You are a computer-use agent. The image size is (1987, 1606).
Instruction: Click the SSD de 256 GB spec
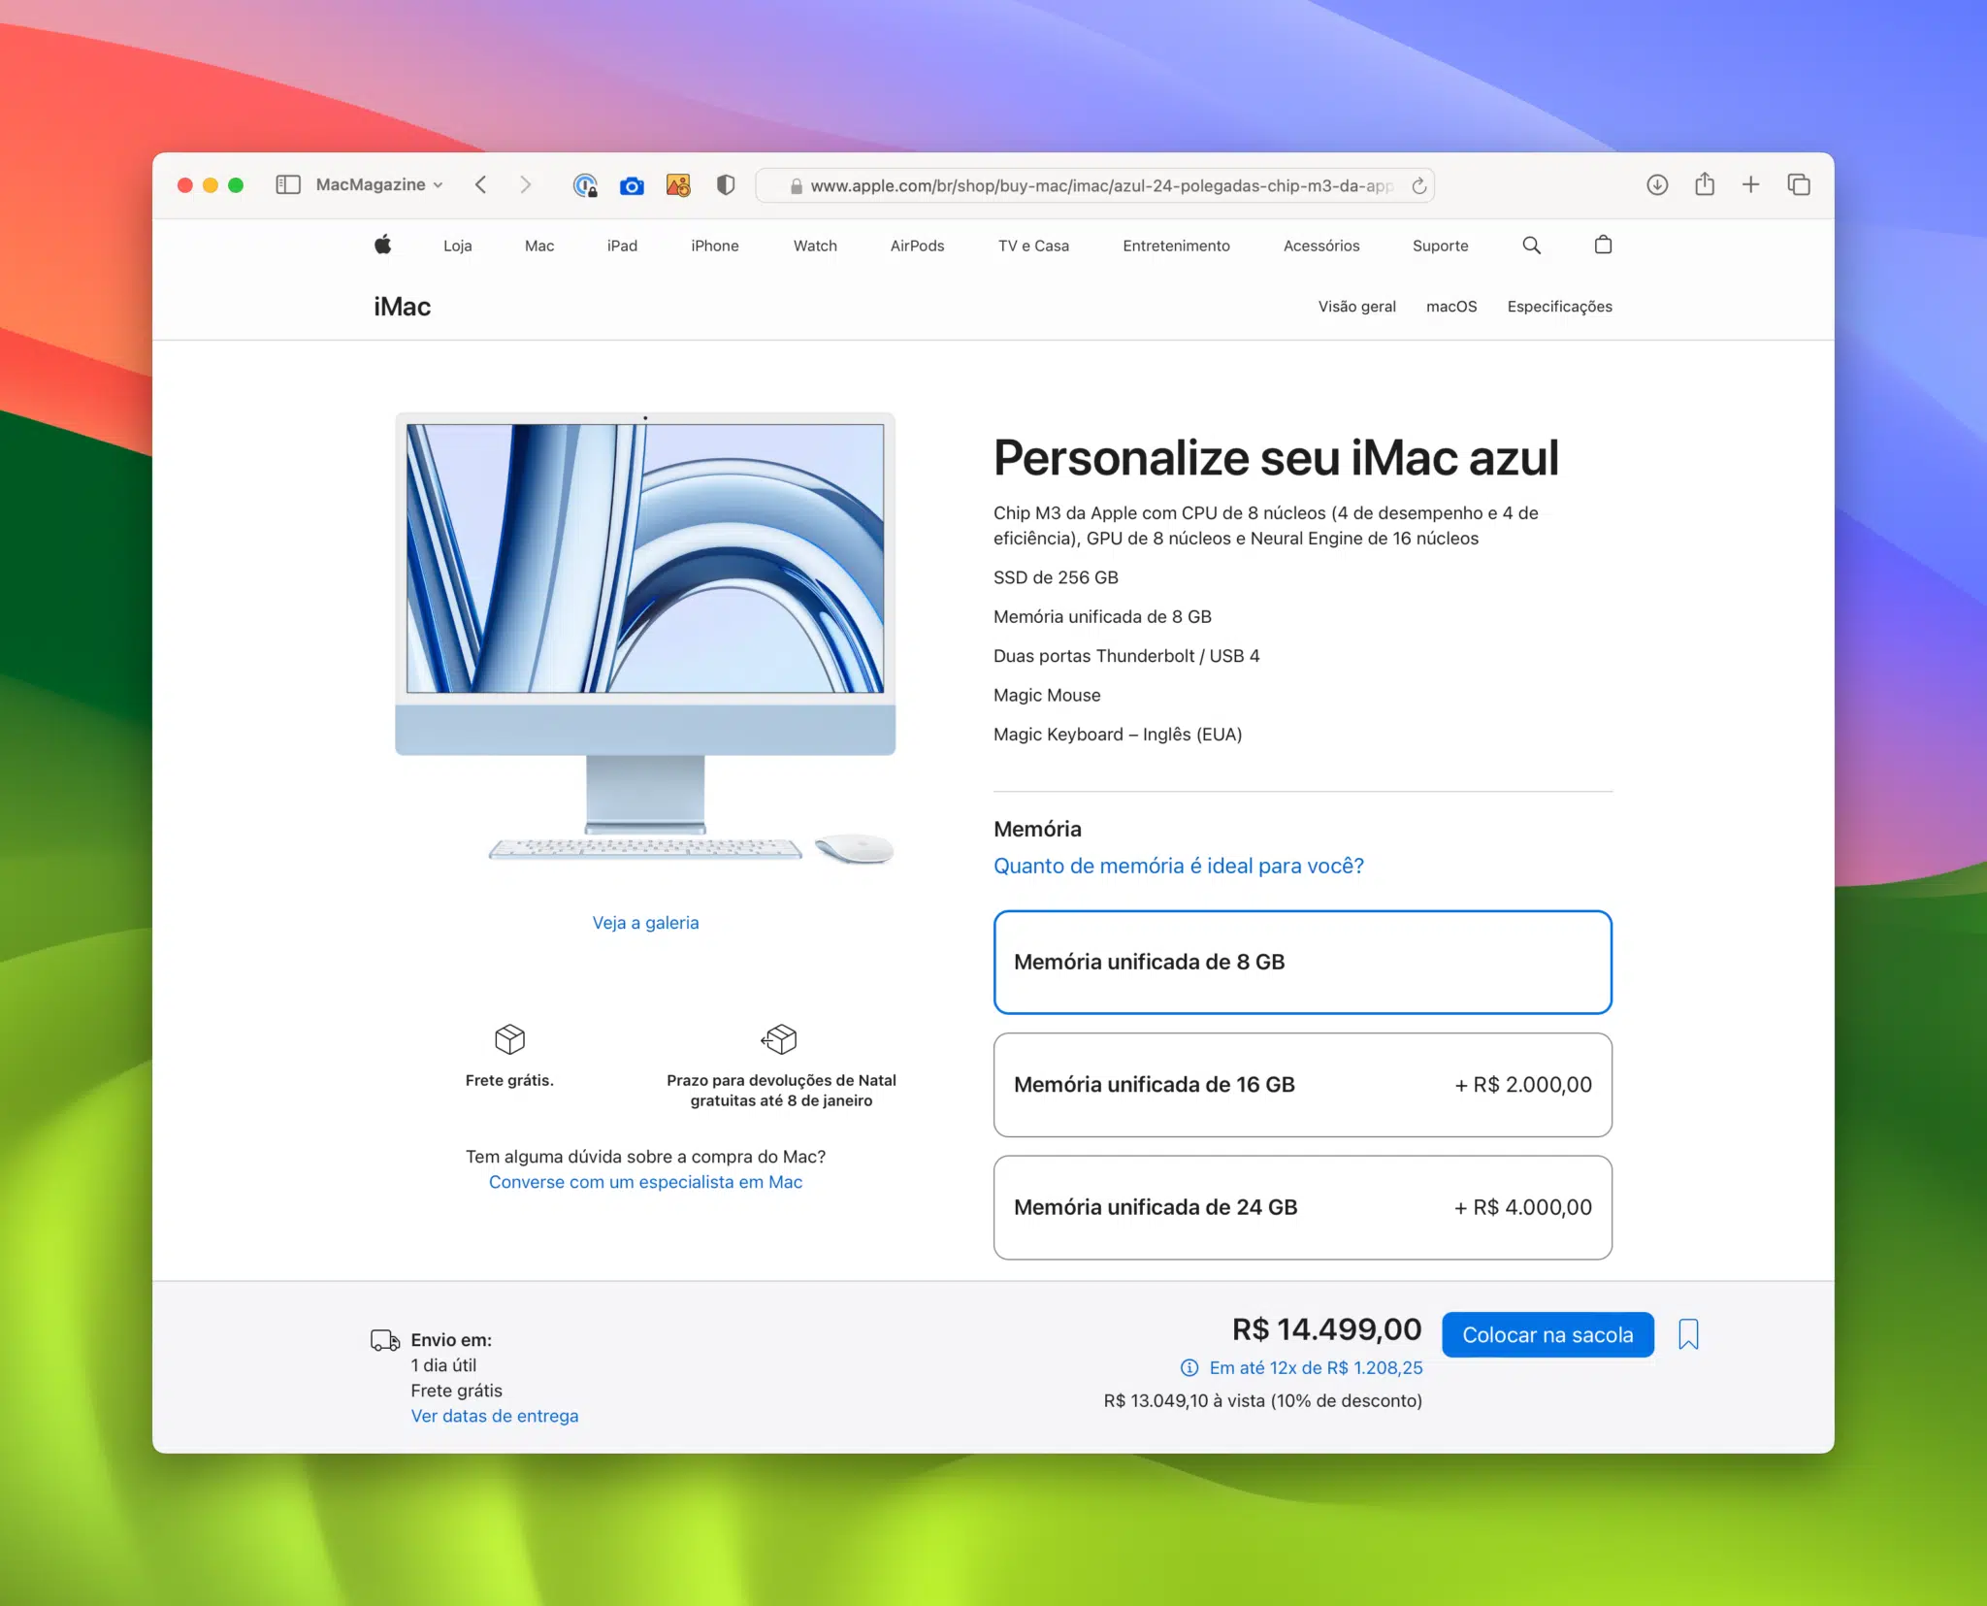click(1056, 577)
